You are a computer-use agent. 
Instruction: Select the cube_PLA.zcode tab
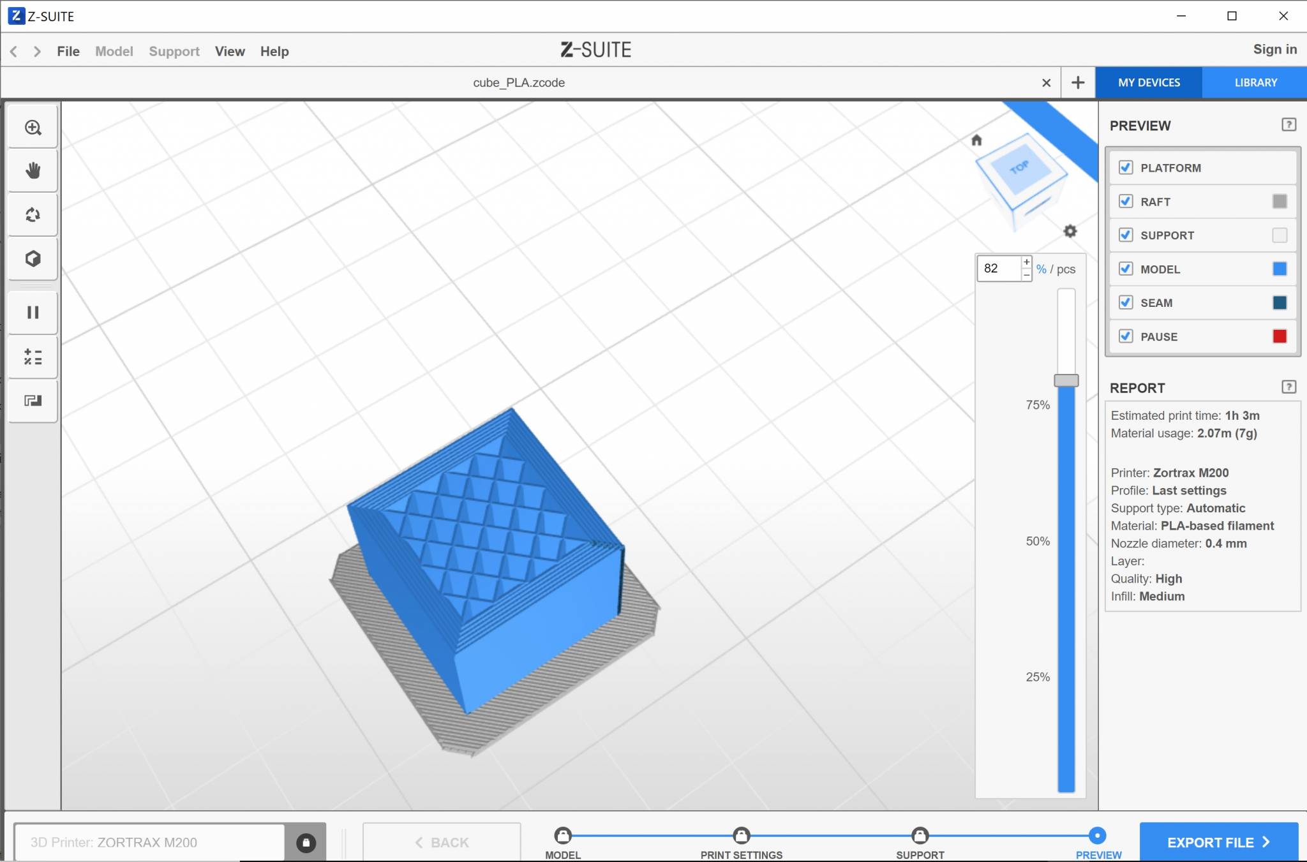(x=519, y=82)
